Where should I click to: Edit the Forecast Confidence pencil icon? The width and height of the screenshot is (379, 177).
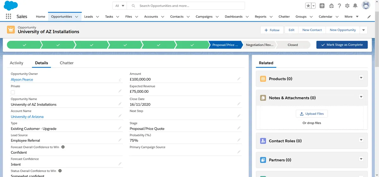120,164
